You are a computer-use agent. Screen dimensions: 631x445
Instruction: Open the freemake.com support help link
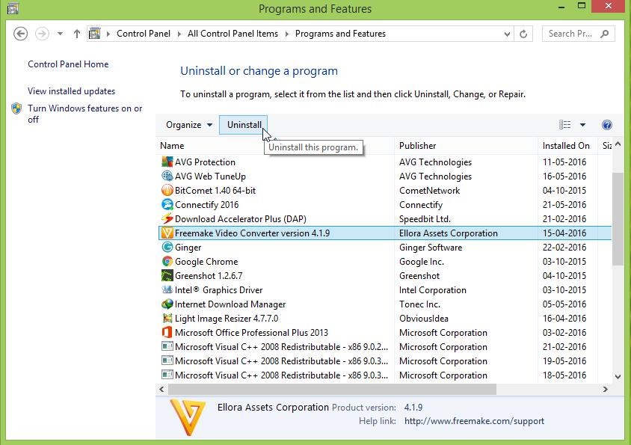[x=474, y=421]
